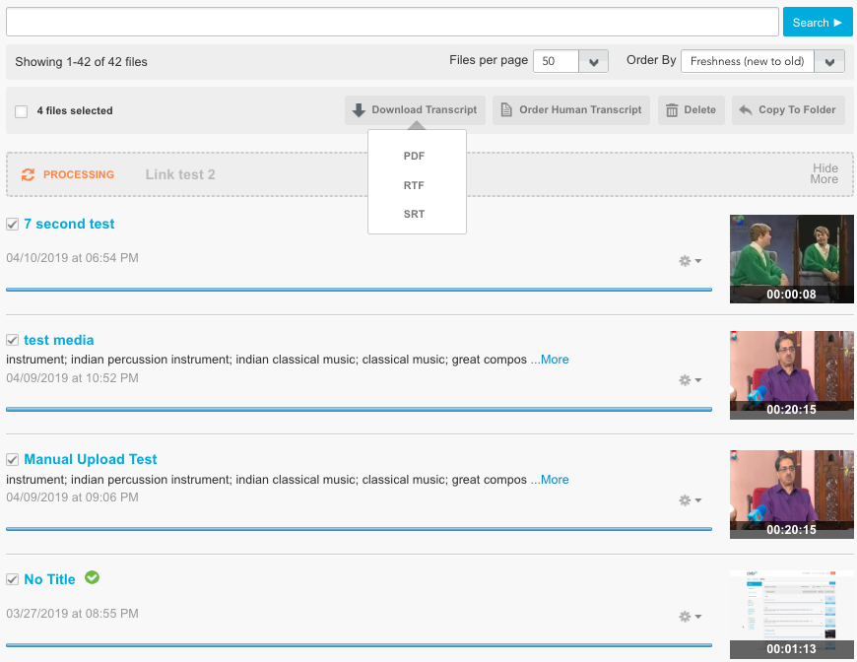The height and width of the screenshot is (662, 857).
Task: Focus the search input field
Action: (392, 22)
